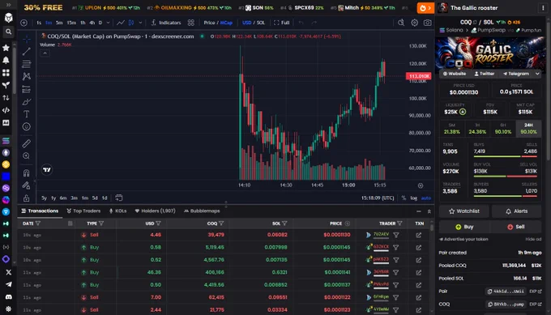
Task: Select the chart zoom-in tool
Action: pos(27,156)
